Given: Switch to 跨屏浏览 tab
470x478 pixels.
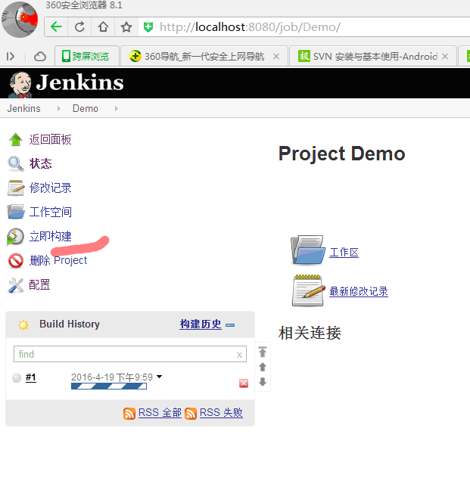Looking at the screenshot, I should point(86,57).
